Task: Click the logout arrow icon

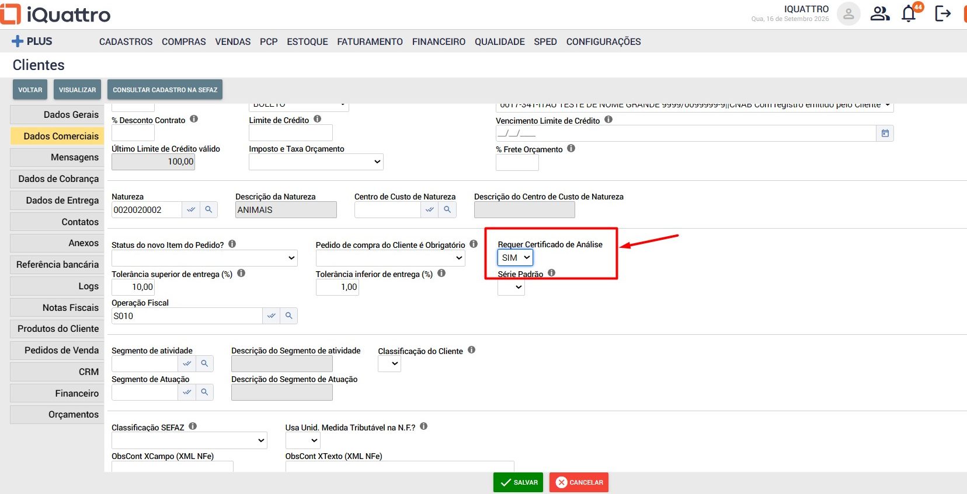Action: (x=942, y=13)
